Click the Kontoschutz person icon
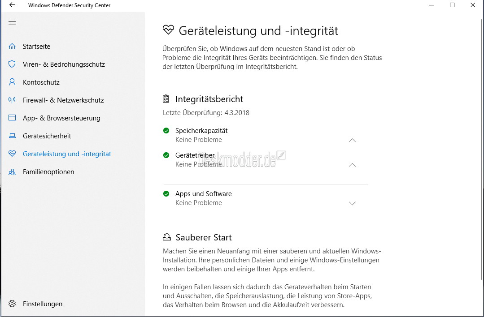This screenshot has height=317, width=484. [12, 82]
